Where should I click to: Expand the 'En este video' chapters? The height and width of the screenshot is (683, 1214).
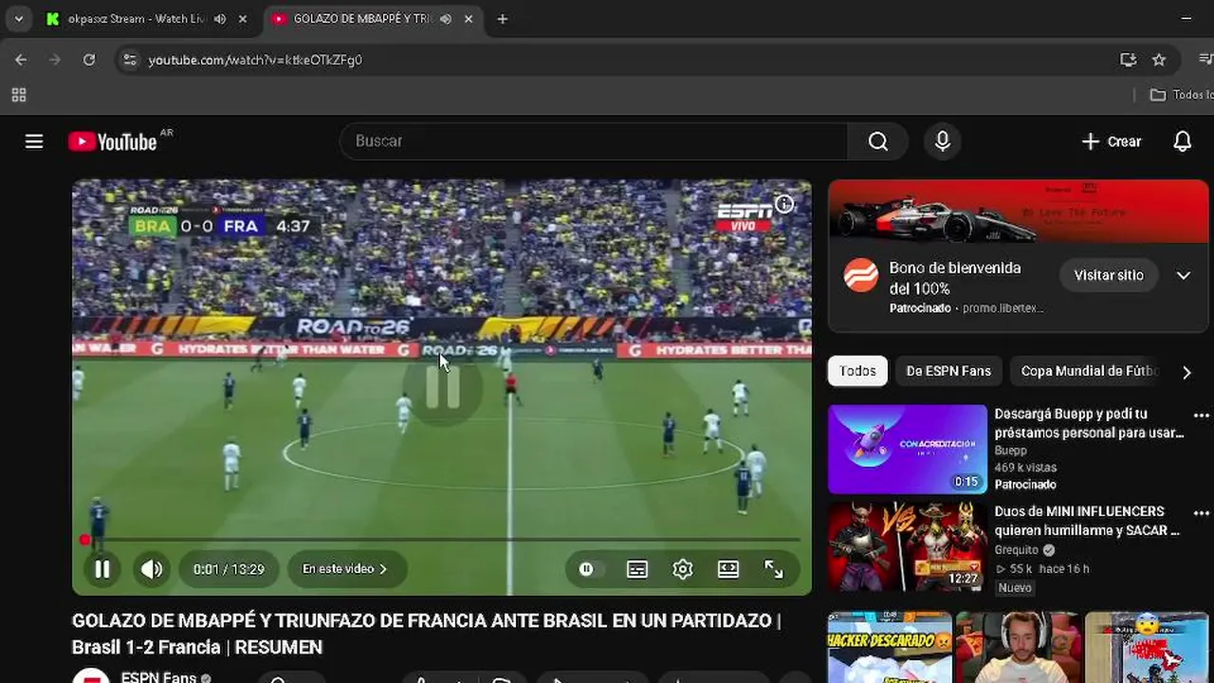point(345,569)
